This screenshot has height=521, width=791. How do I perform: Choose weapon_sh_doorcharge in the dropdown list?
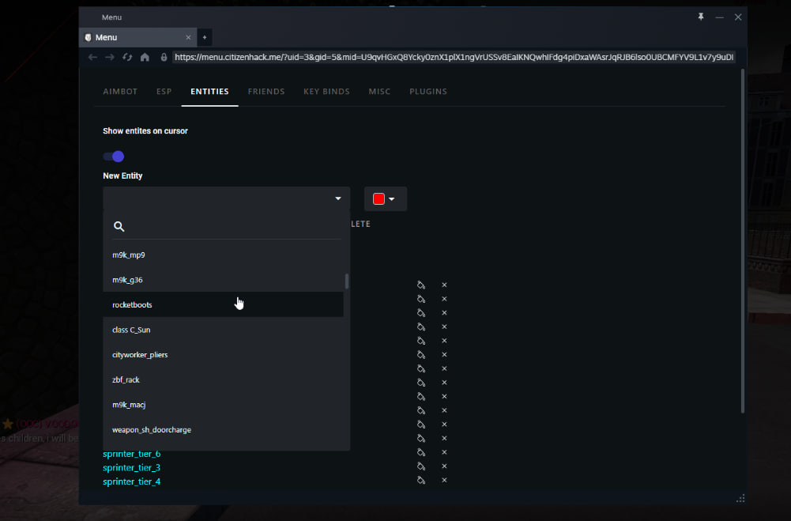click(152, 430)
